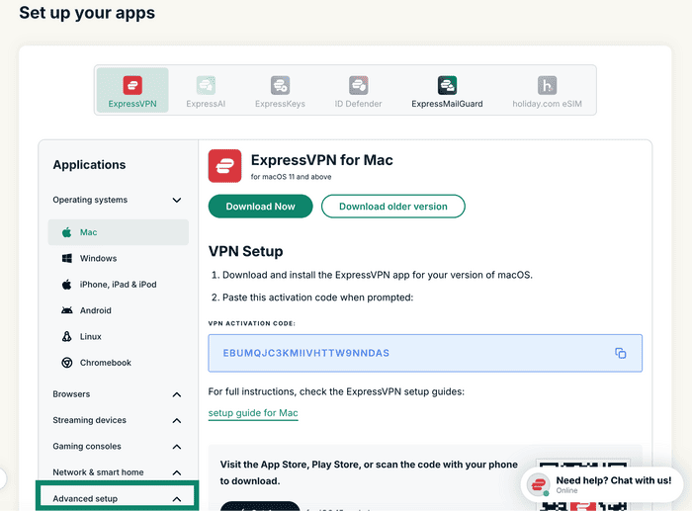Collapse the Operating systems section
The image size is (692, 511).
pyautogui.click(x=117, y=200)
